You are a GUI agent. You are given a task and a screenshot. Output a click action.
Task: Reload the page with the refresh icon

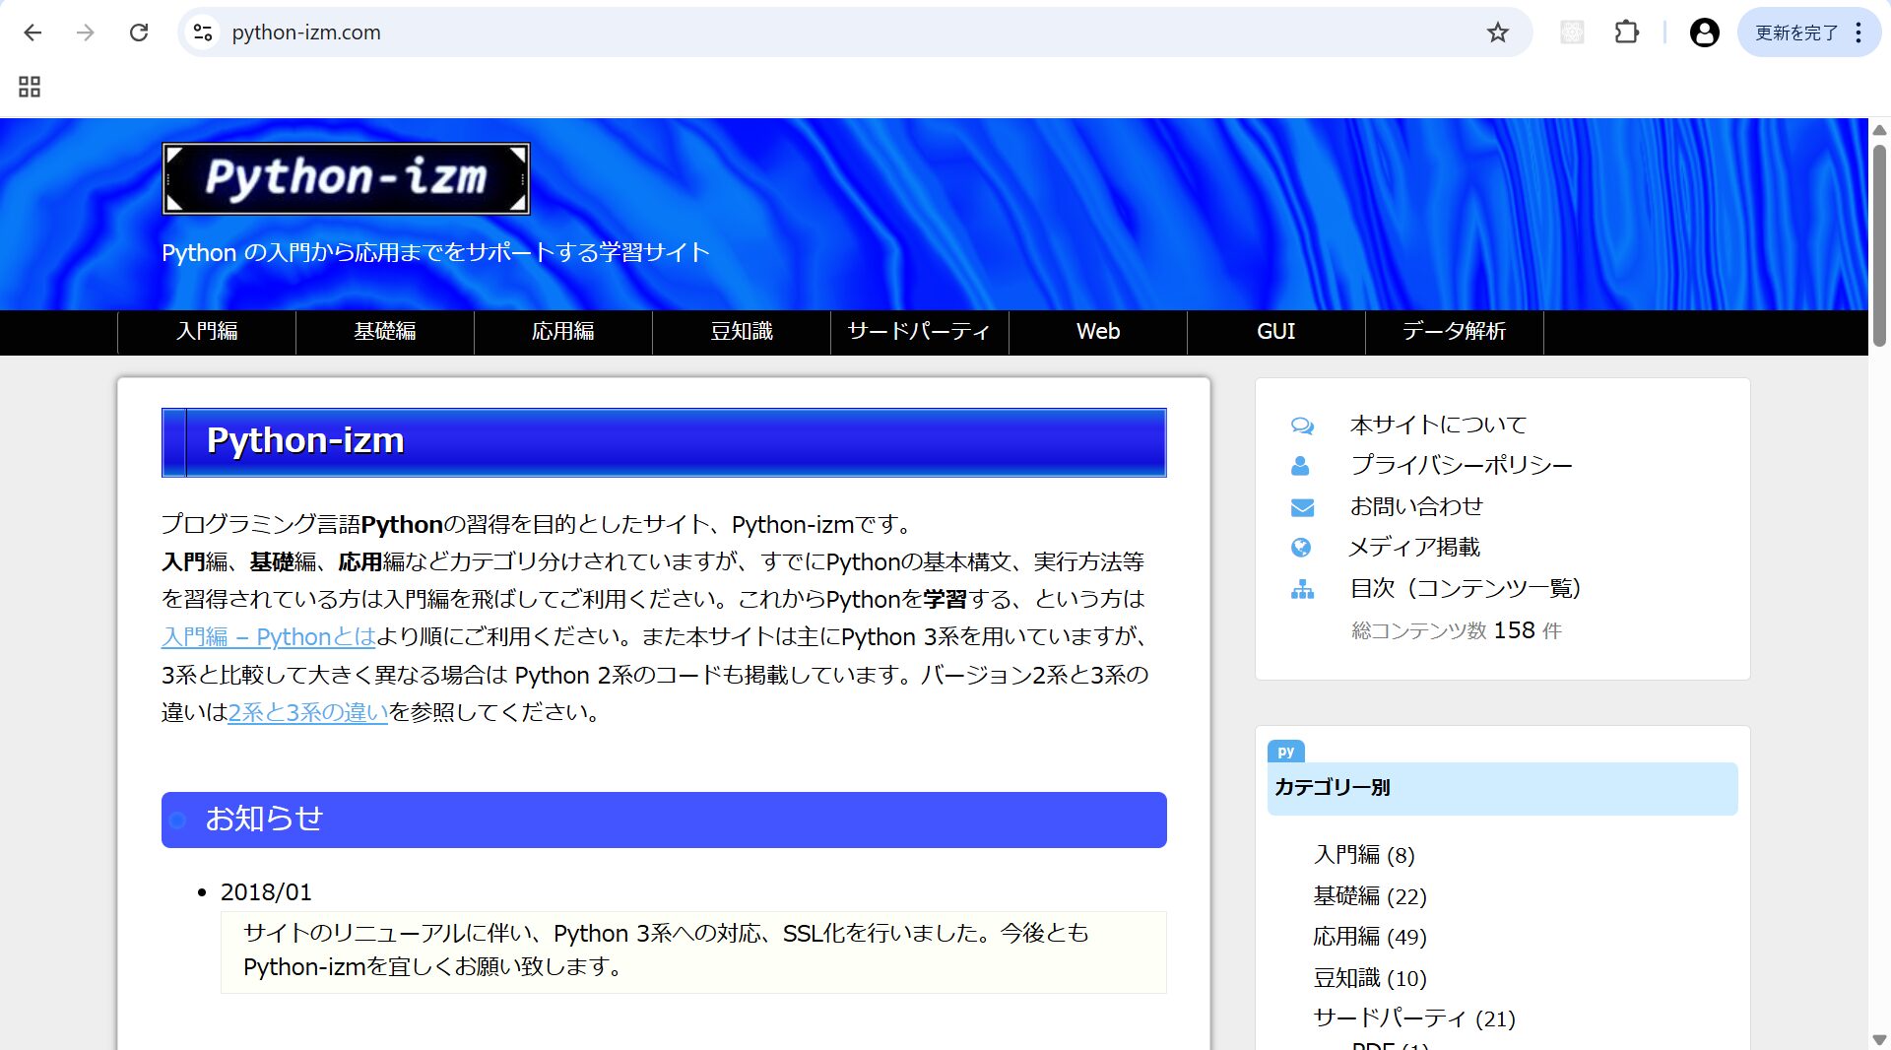139,33
